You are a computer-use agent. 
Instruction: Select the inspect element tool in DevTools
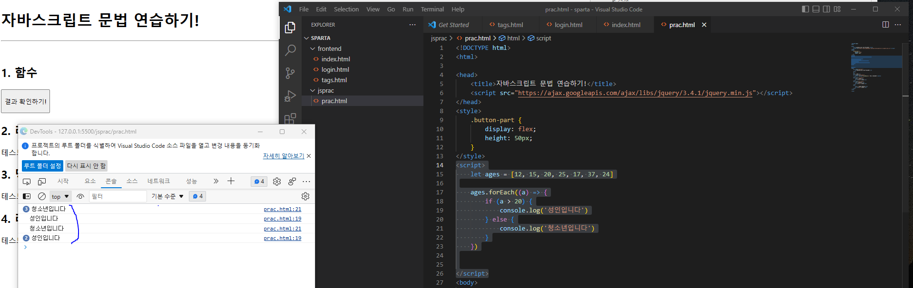click(x=27, y=182)
